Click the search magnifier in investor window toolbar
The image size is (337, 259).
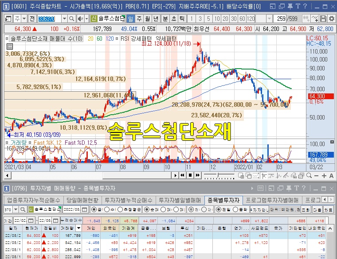point(23,209)
